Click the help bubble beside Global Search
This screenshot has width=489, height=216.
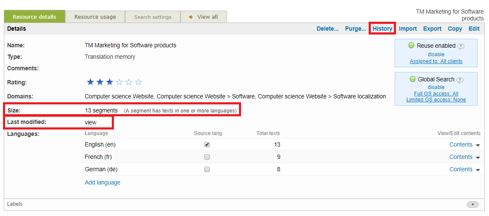[x=460, y=80]
